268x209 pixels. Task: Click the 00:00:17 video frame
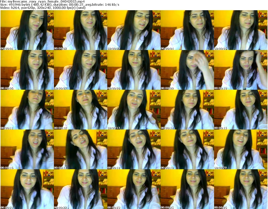click(x=81, y=149)
